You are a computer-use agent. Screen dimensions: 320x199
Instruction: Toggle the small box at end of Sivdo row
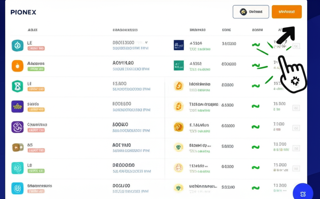pyautogui.click(x=296, y=108)
